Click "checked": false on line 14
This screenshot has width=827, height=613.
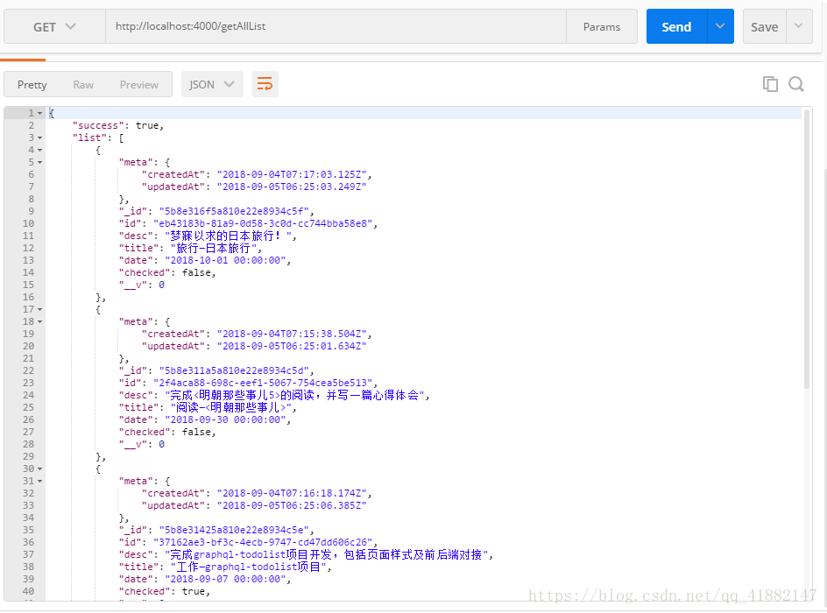pos(167,272)
